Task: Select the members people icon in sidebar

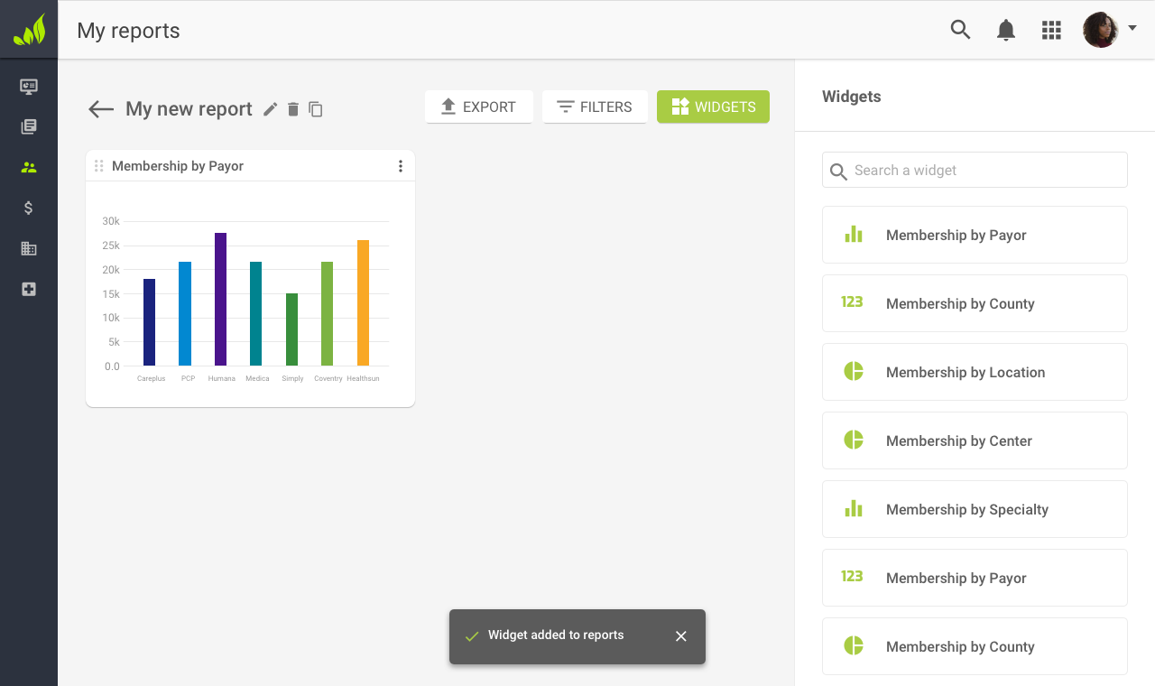Action: click(x=29, y=167)
